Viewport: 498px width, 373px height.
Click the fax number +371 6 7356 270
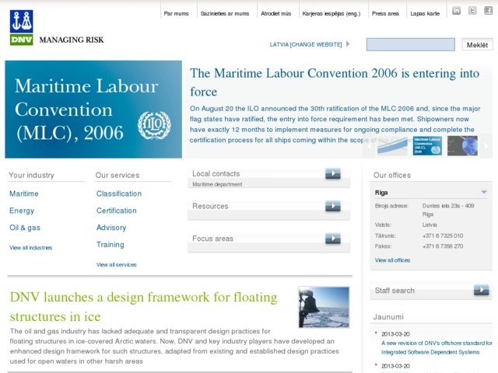tap(443, 246)
